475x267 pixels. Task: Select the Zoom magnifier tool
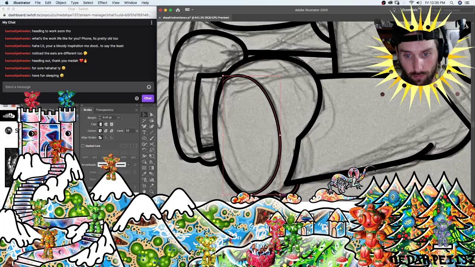[152, 191]
